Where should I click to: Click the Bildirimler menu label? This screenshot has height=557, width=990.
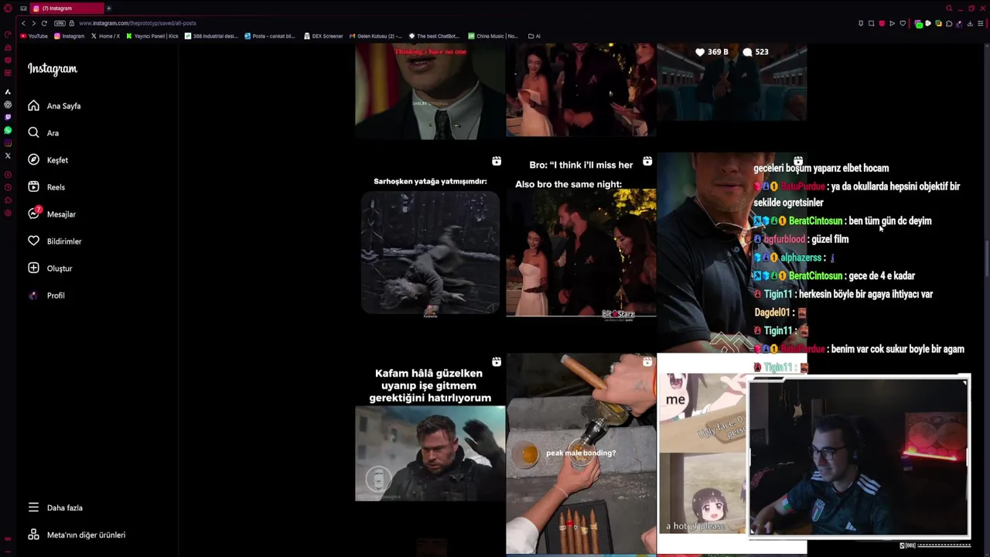pyautogui.click(x=64, y=241)
